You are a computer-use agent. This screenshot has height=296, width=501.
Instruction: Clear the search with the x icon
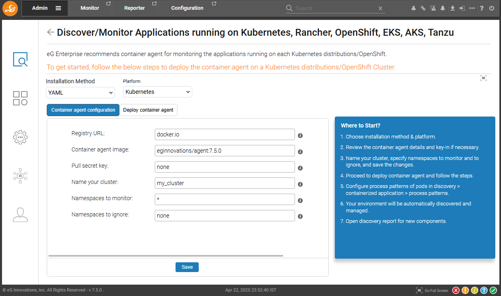[x=380, y=9]
